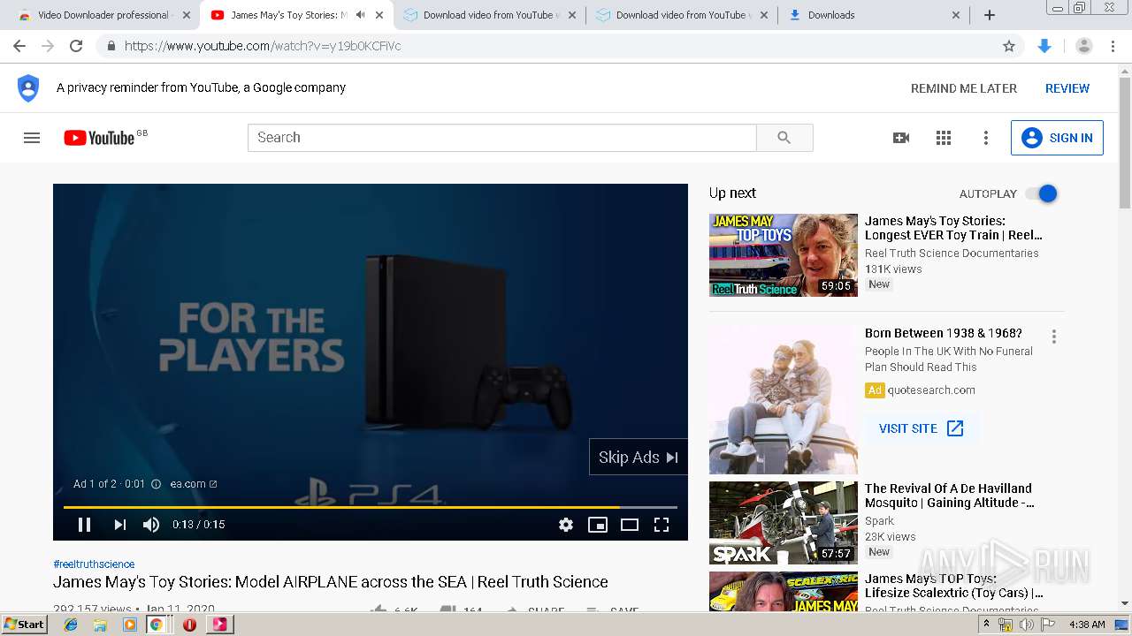Click the address bar URL
The image size is (1132, 636).
[263, 46]
